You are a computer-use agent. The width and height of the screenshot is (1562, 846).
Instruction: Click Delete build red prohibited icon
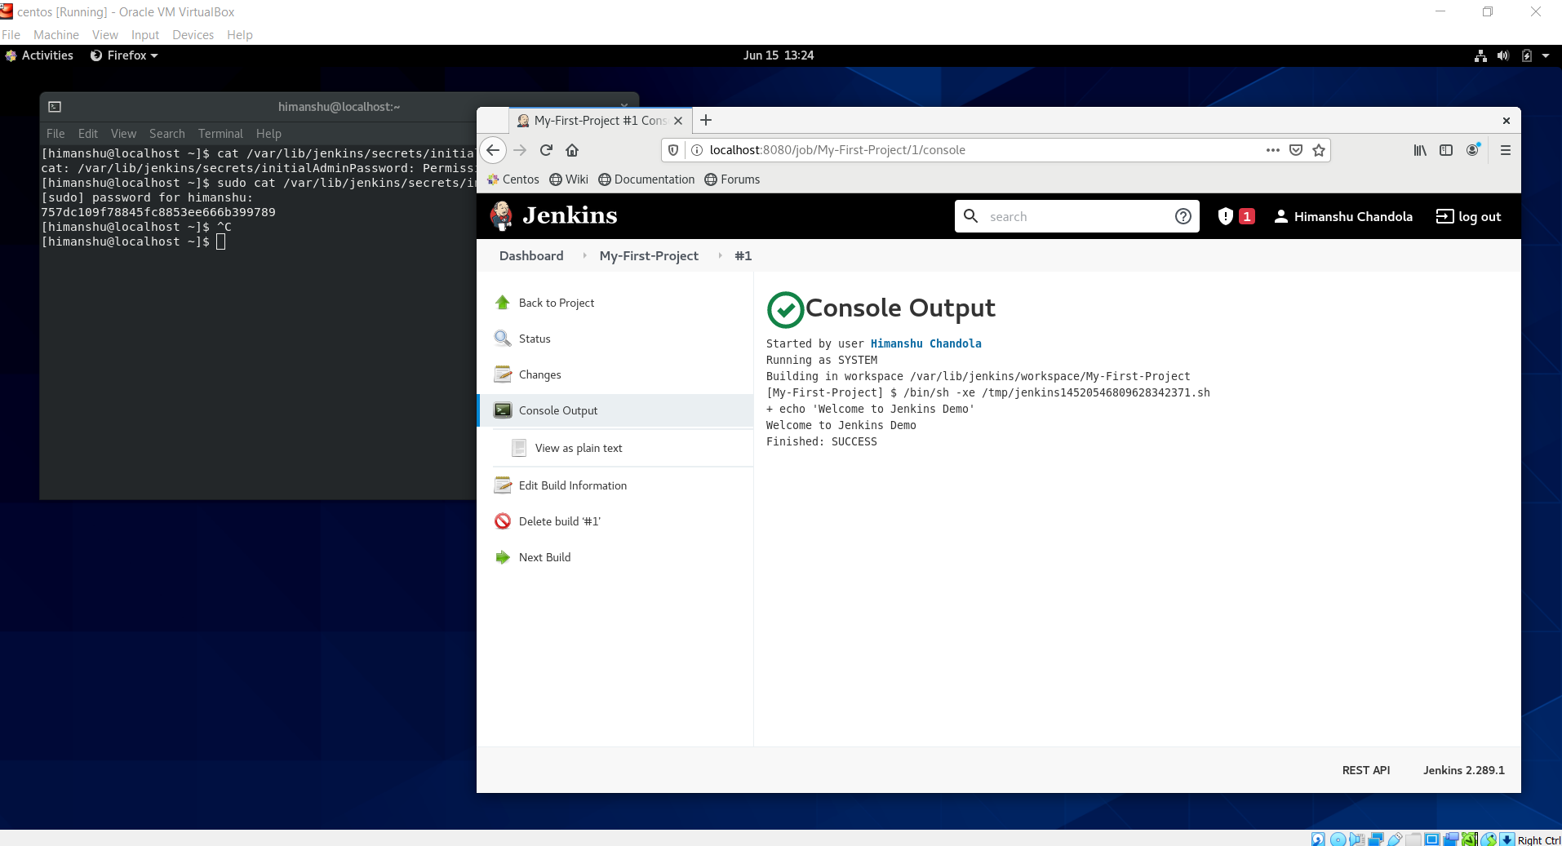click(x=503, y=521)
